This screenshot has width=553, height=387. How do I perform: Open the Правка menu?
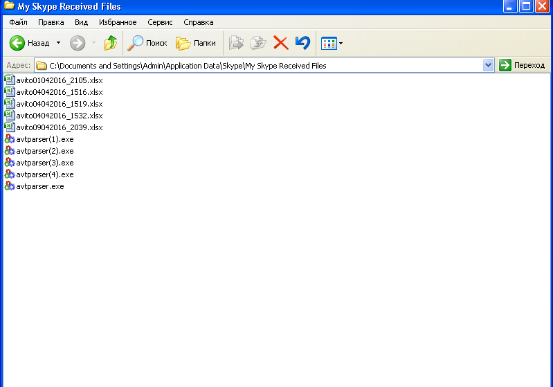click(51, 22)
